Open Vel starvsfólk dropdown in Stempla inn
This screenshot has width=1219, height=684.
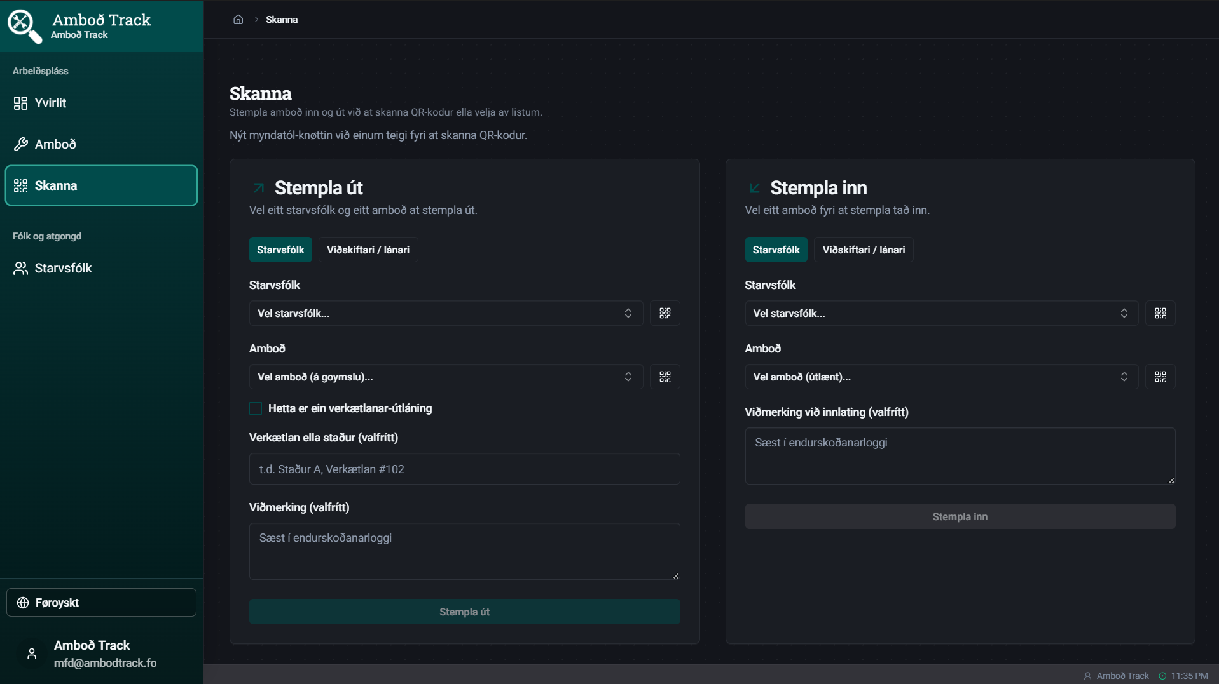coord(941,313)
